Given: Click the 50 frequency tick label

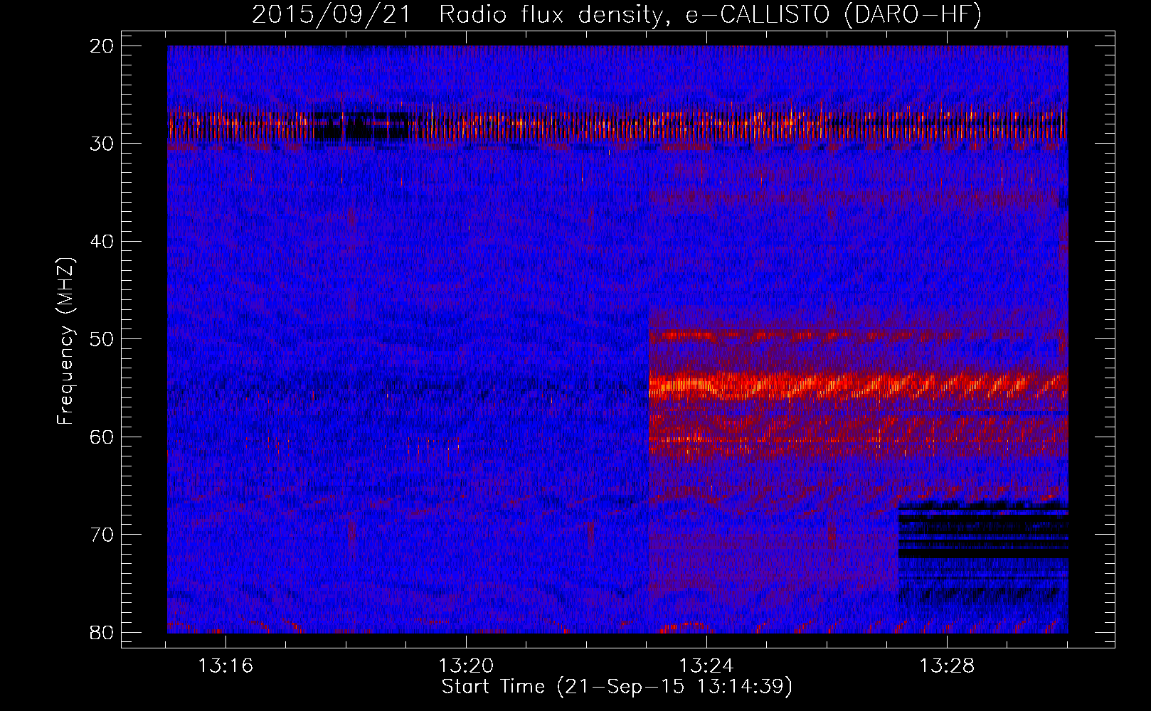Looking at the screenshot, I should click(x=102, y=339).
